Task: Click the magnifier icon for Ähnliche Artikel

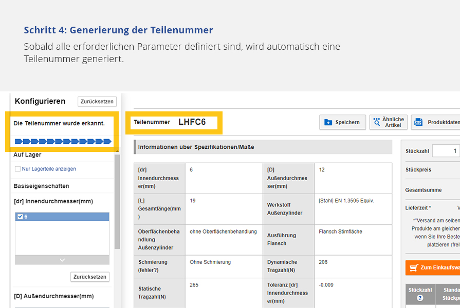Action: 377,122
